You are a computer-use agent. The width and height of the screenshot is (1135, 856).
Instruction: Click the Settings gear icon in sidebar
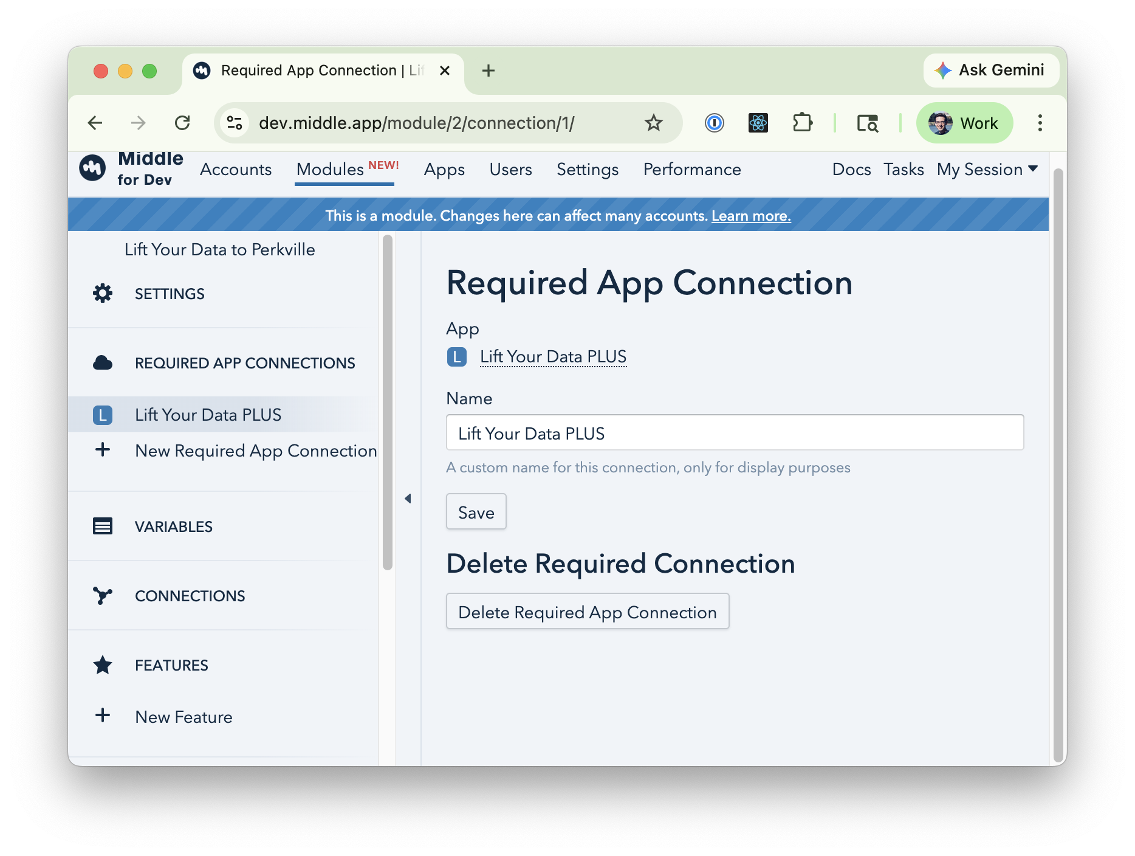(103, 294)
